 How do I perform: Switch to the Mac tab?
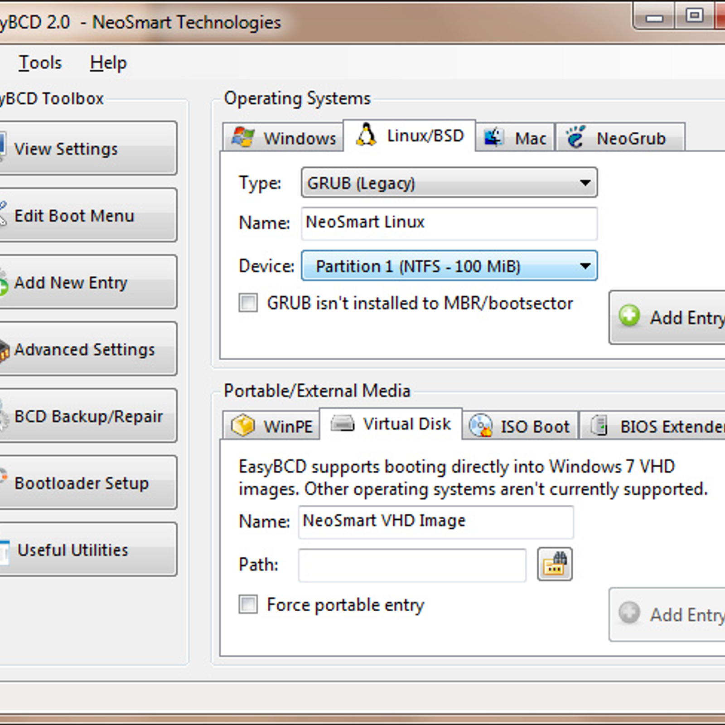(x=515, y=137)
